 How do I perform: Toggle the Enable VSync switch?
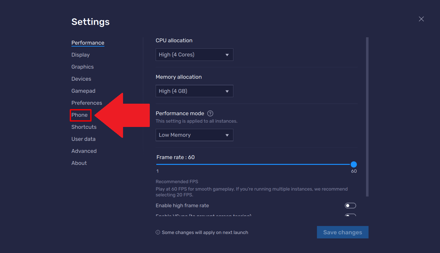coord(350,215)
